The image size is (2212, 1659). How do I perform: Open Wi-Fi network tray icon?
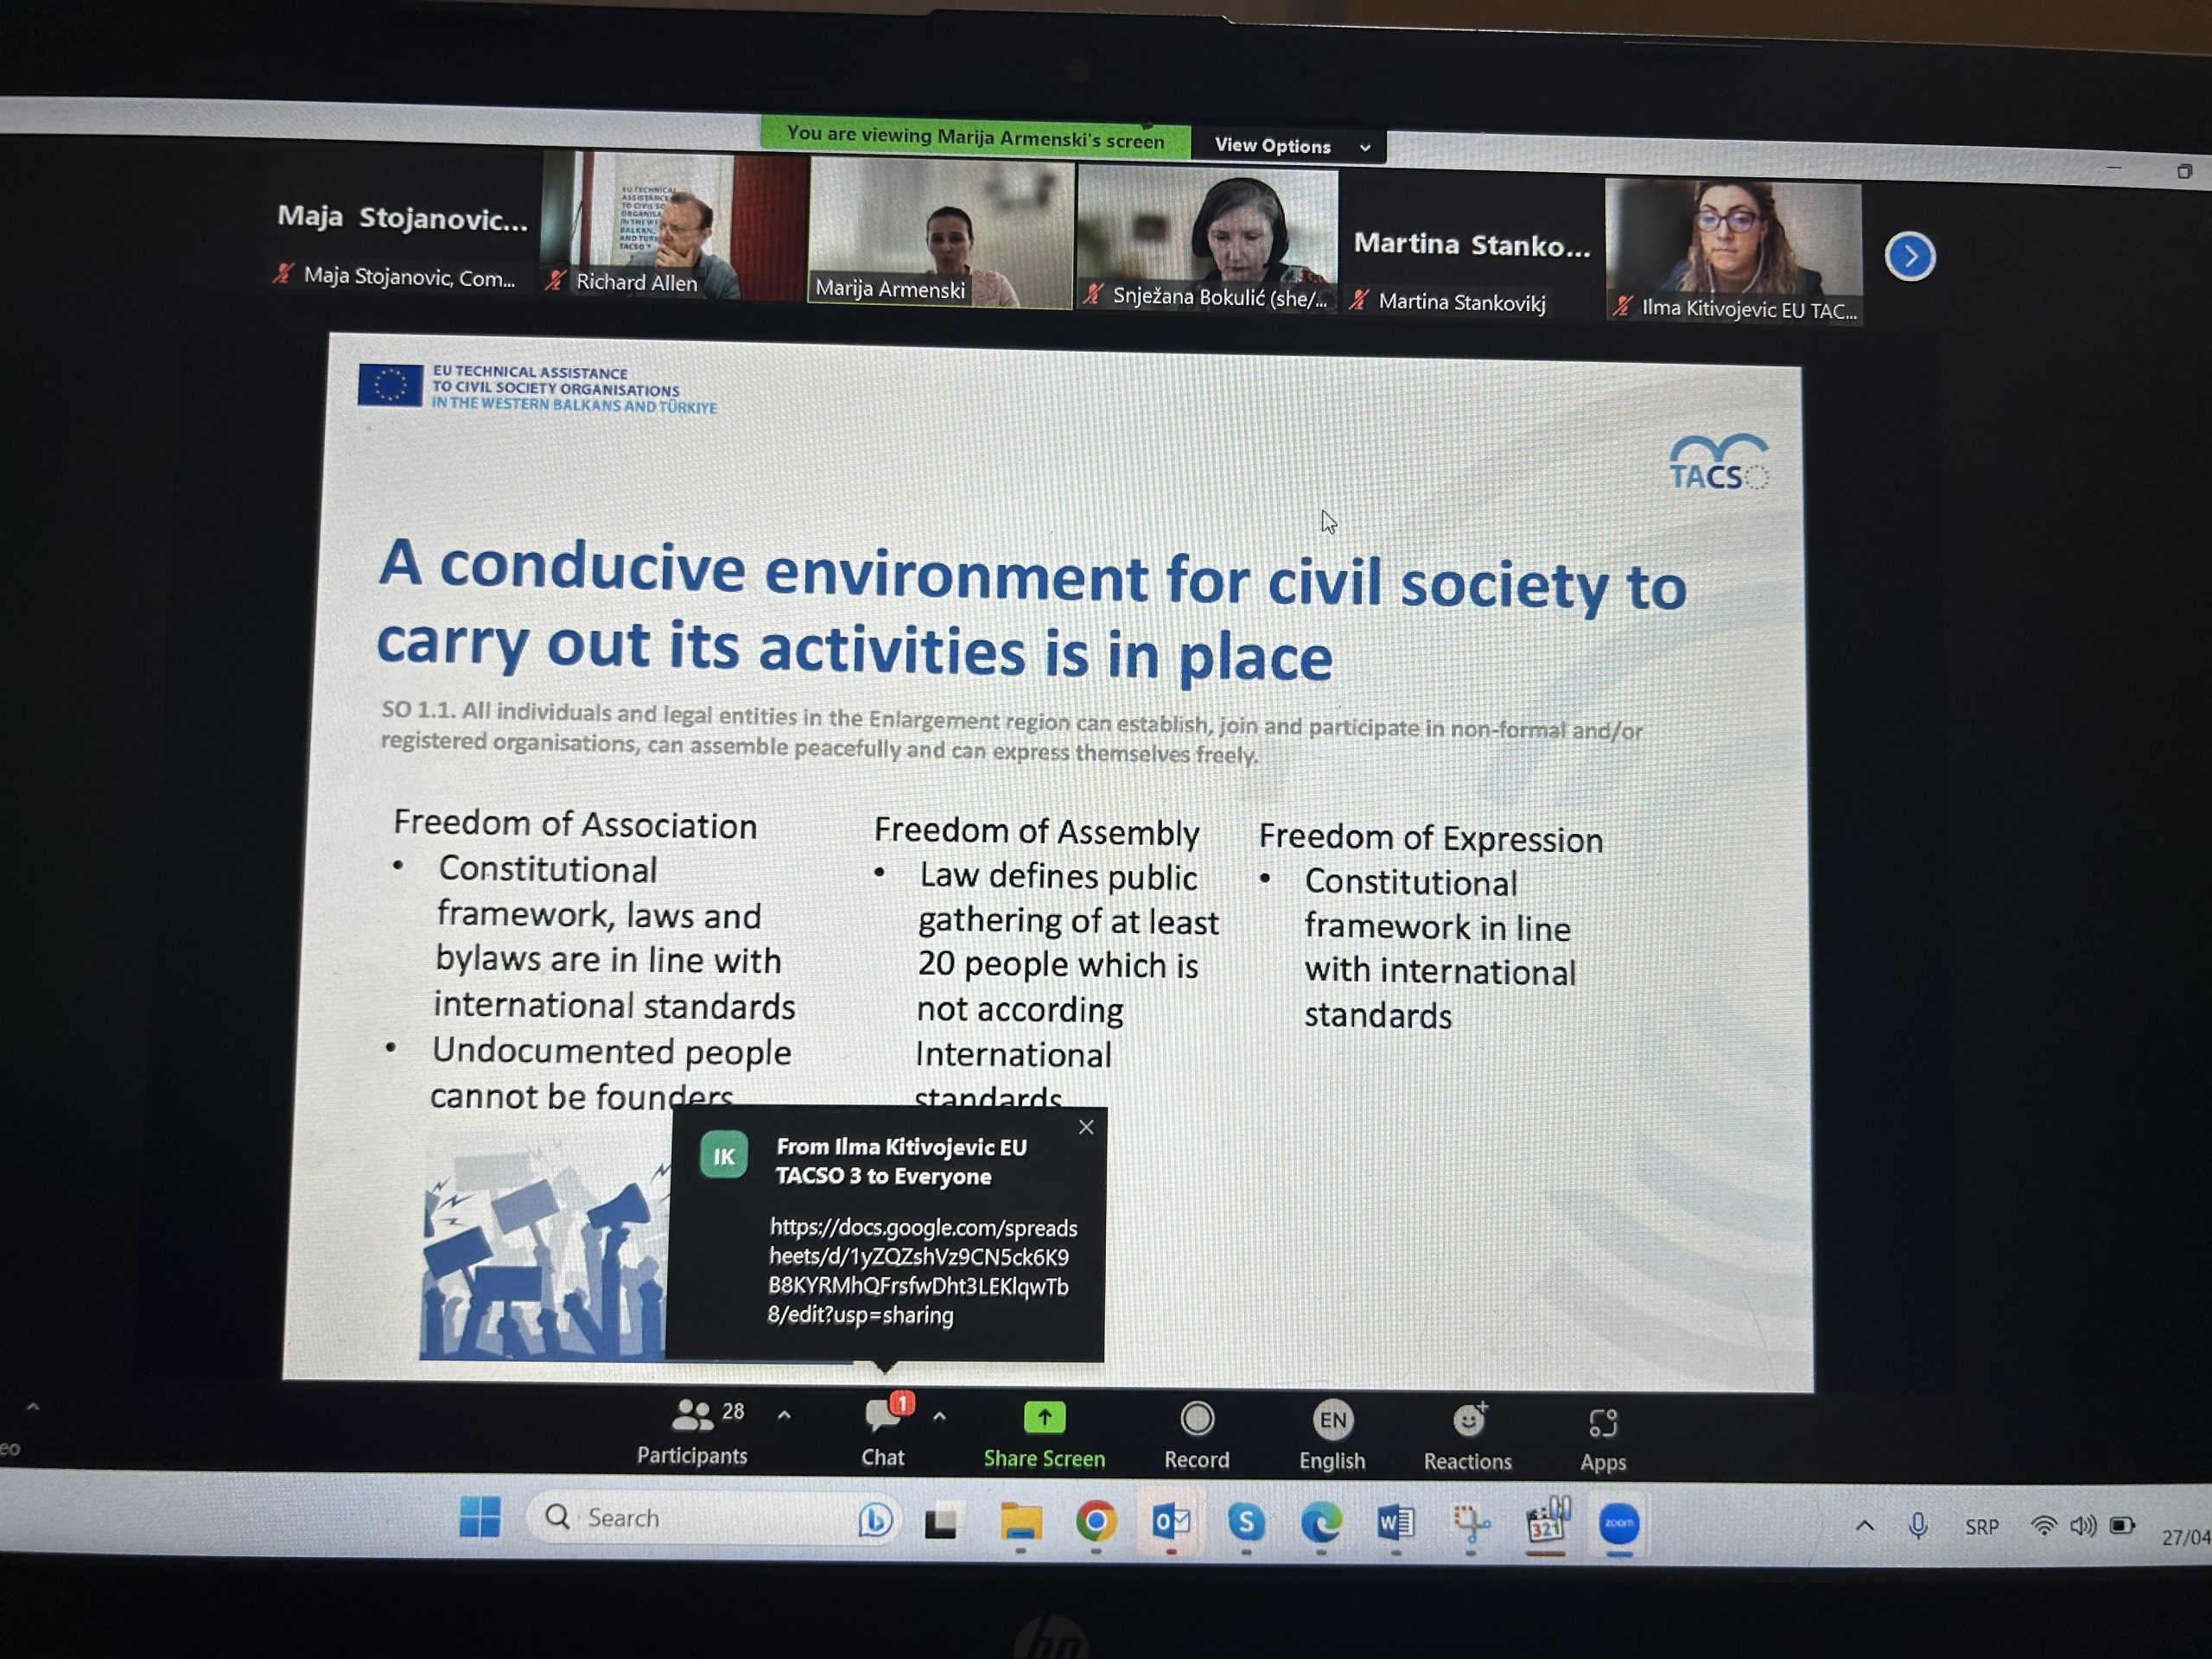pos(2043,1526)
